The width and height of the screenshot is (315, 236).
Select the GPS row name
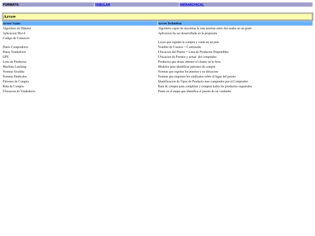[x=6, y=57]
